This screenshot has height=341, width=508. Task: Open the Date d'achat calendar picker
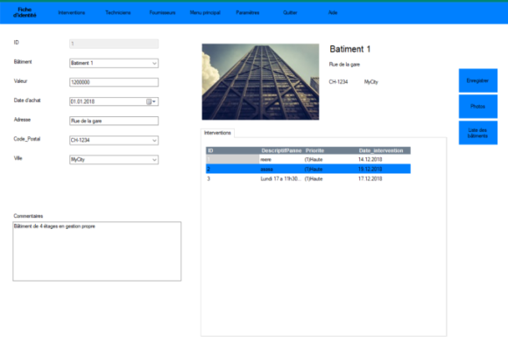(x=151, y=101)
